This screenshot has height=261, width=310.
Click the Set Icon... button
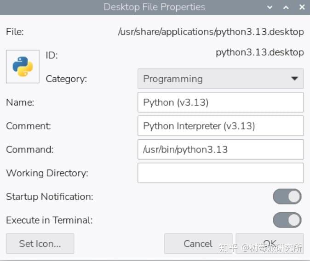tap(40, 244)
